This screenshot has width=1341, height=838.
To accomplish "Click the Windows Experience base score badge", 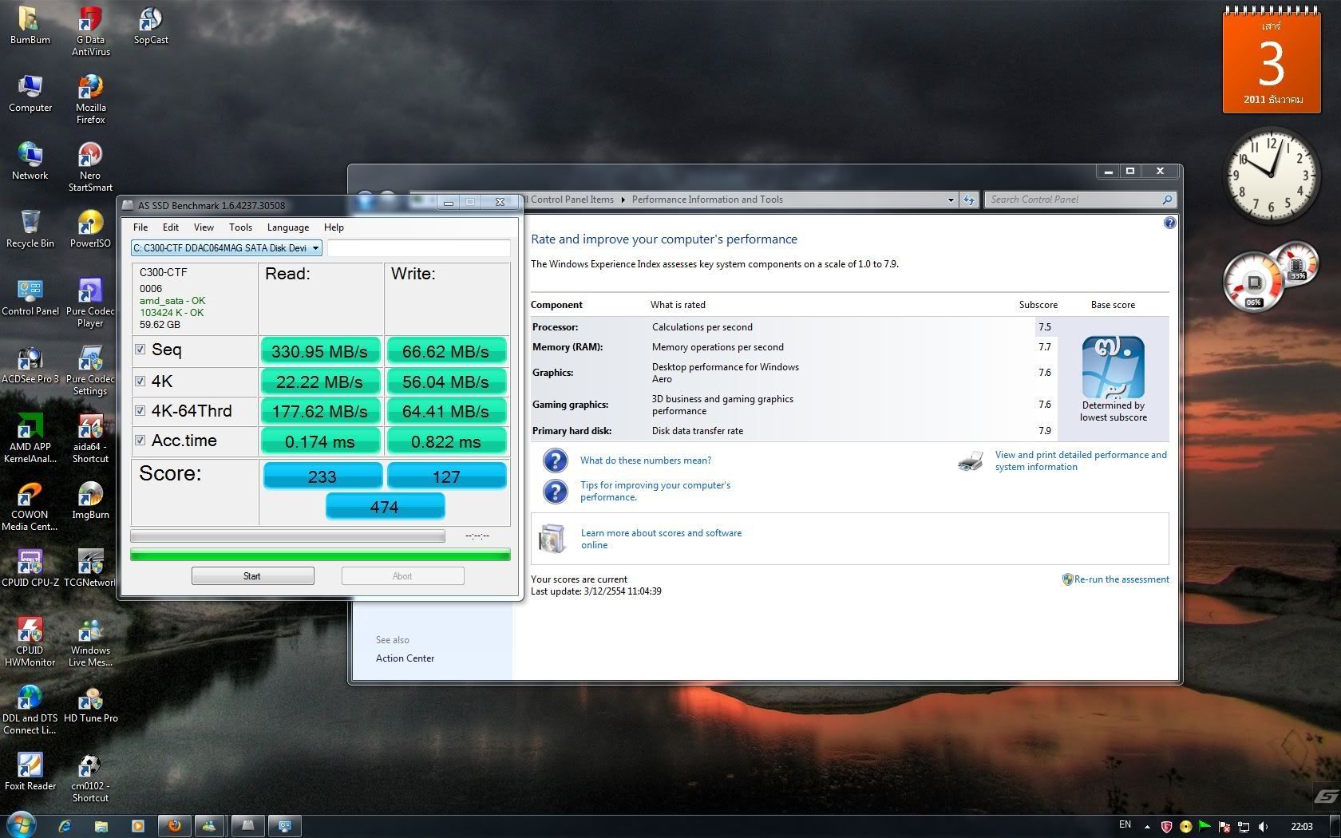I will pyautogui.click(x=1113, y=367).
